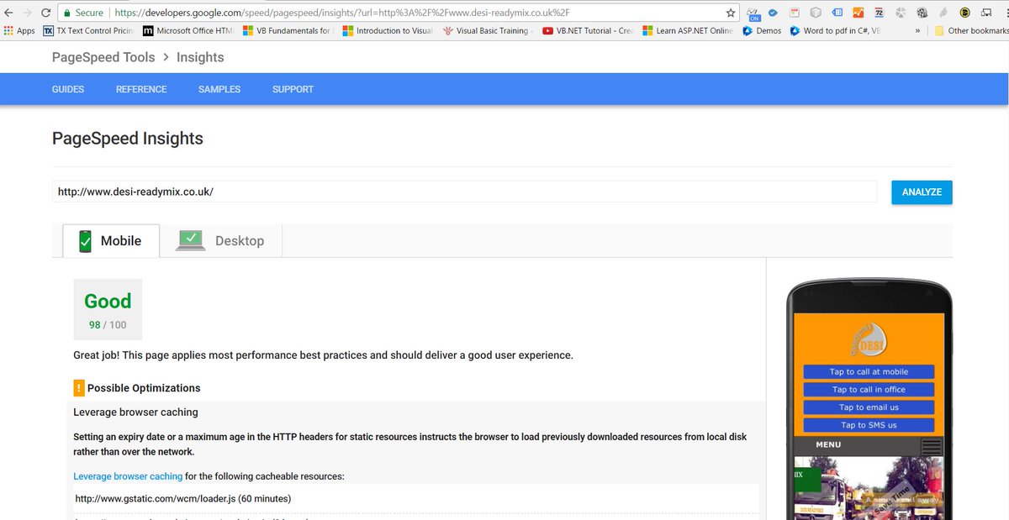Click Tap to email us in preview

869,407
